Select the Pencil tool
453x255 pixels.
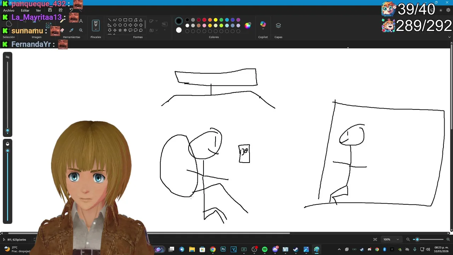tap(63, 21)
